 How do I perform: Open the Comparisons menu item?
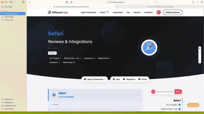(x=117, y=13)
